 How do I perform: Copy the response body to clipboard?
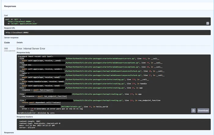194,111
